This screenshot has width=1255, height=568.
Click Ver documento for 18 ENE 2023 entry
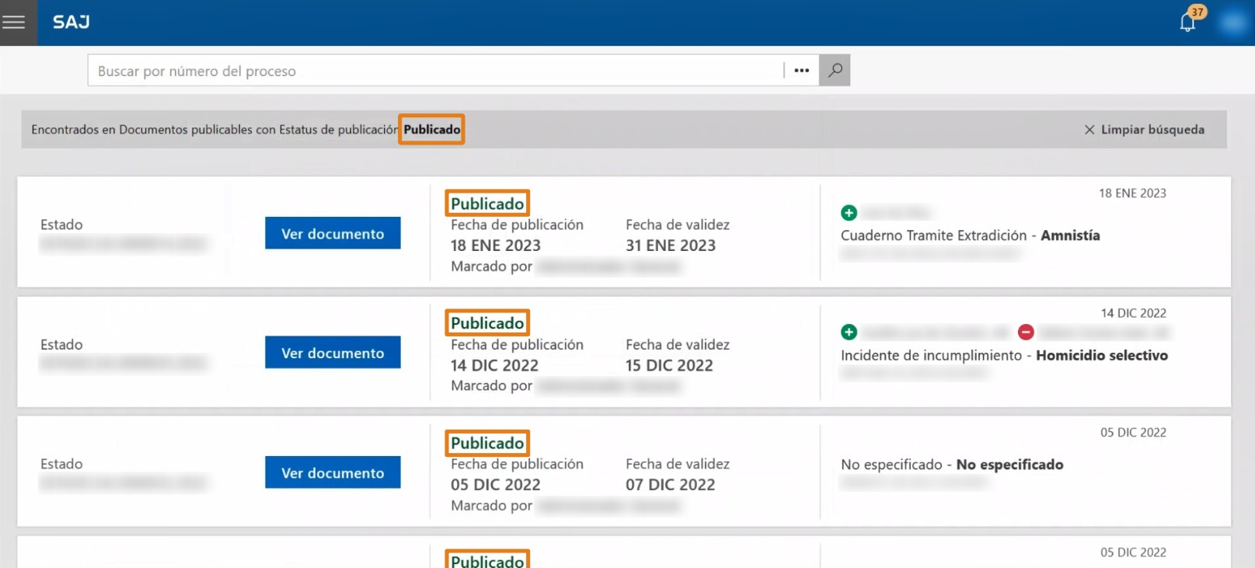click(x=333, y=233)
